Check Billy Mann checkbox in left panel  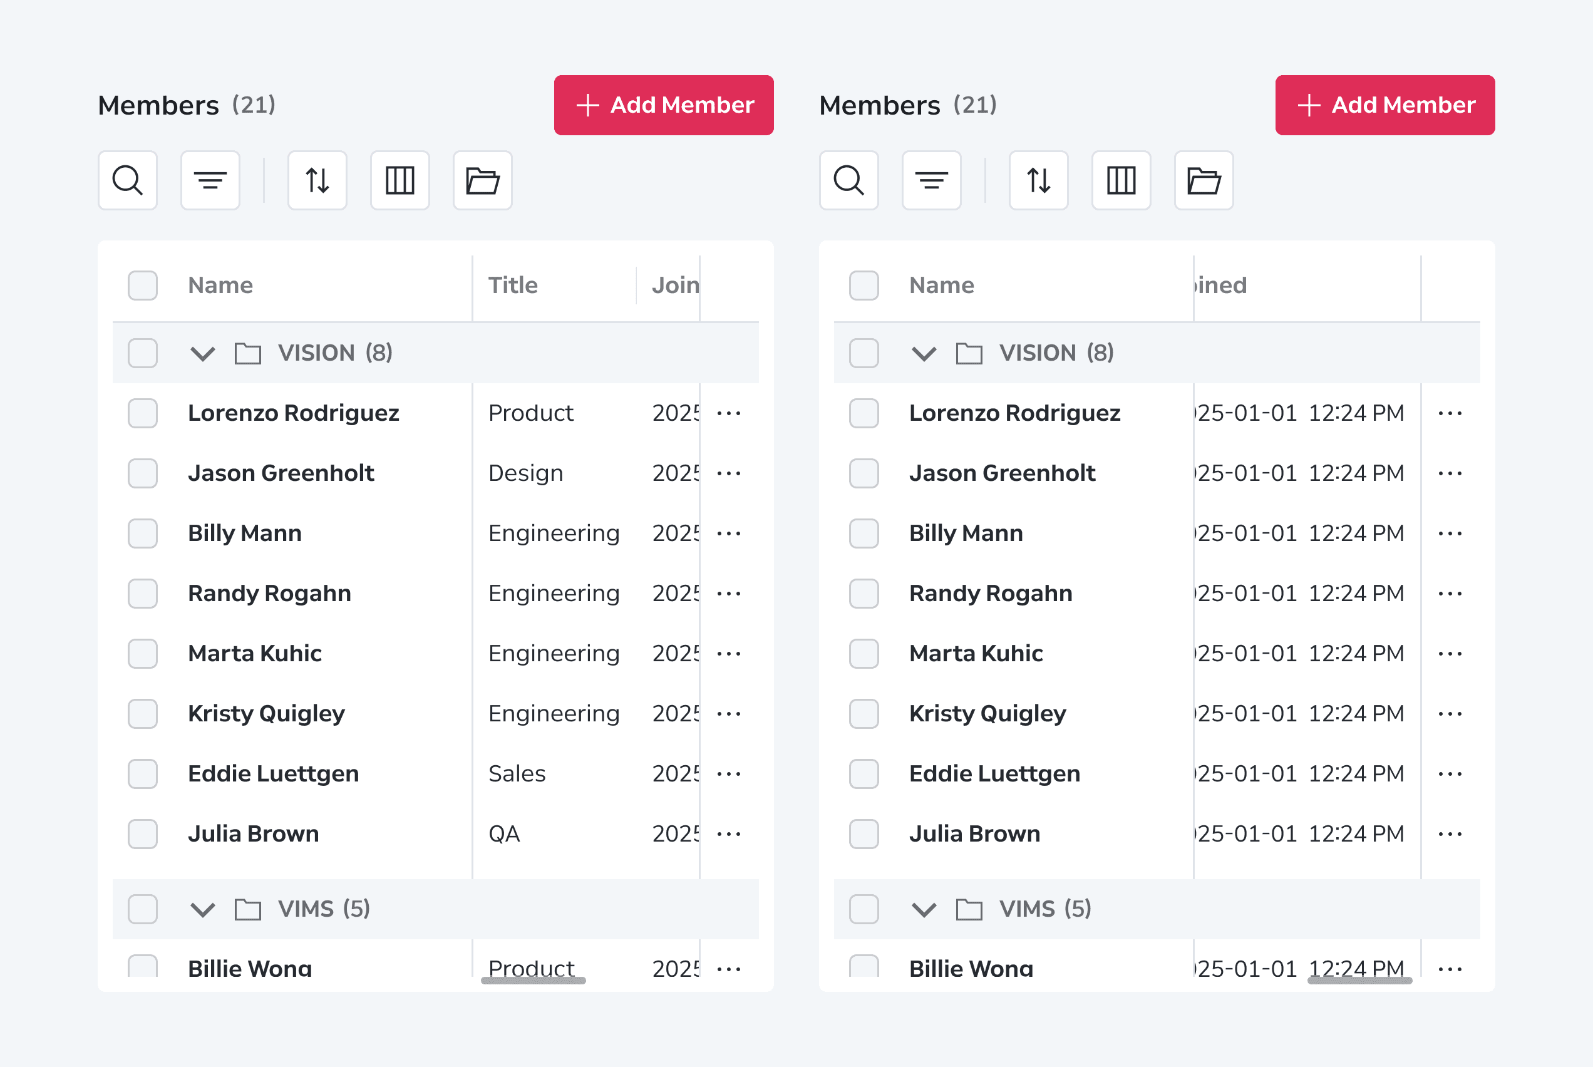(x=143, y=533)
